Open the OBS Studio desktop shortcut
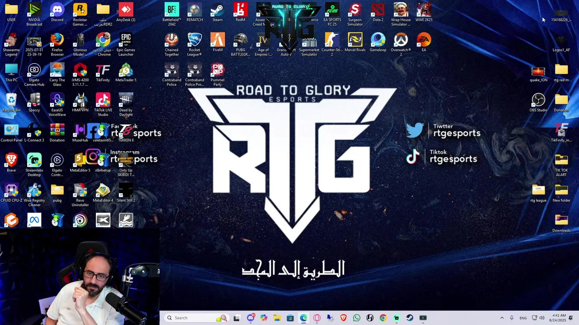Viewport: 579px width, 325px height. (538, 102)
